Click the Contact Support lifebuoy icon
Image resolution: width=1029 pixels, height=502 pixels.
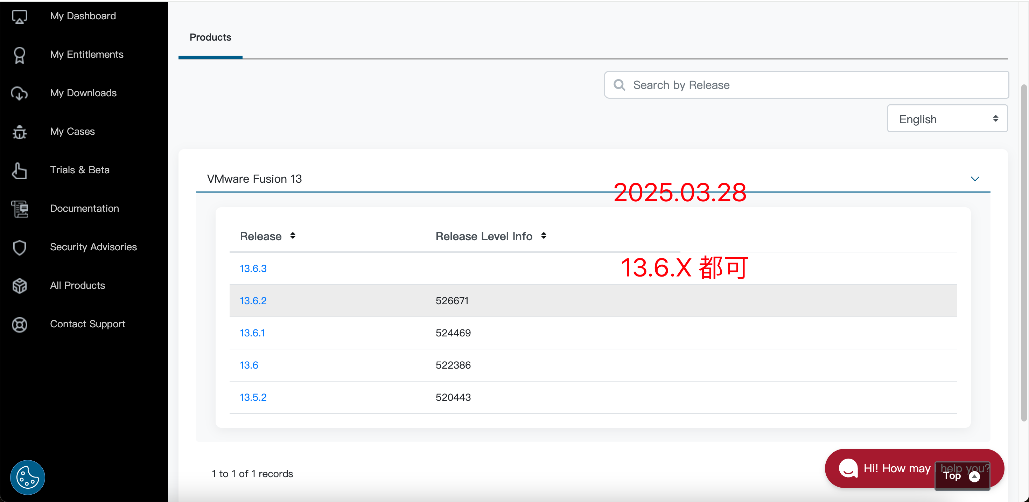[19, 324]
